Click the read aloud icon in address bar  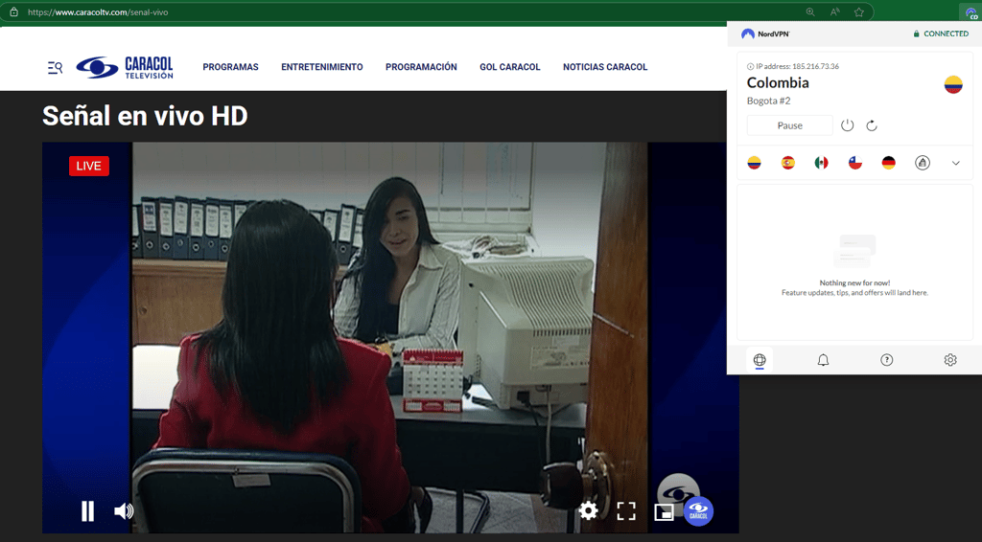click(x=835, y=11)
